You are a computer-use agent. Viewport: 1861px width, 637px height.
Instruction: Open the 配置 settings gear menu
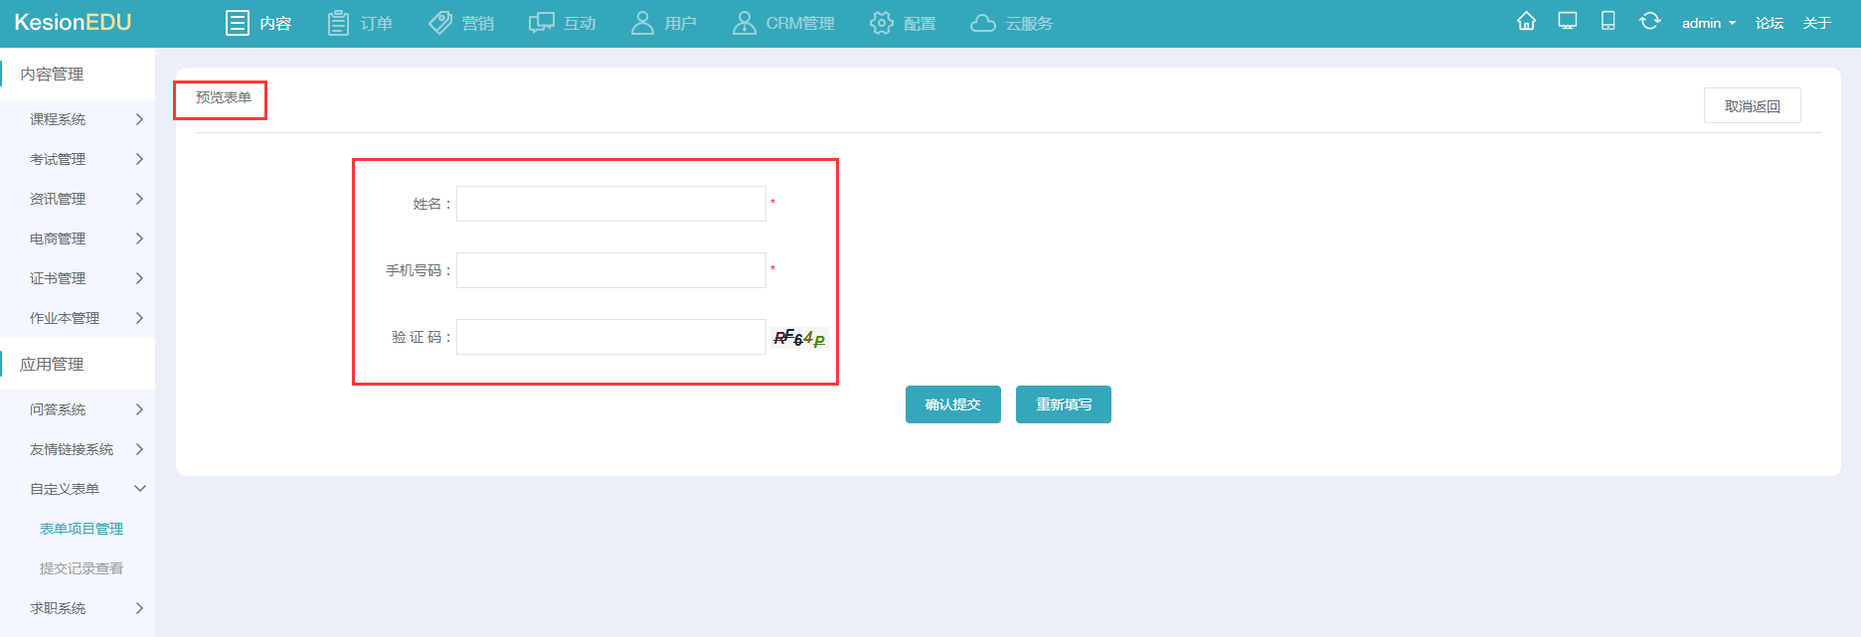(903, 23)
